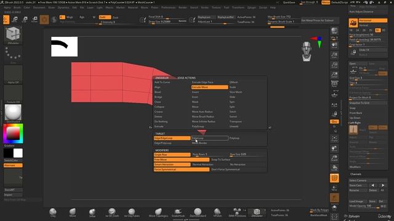Click the Rotate transform icon on top shelf

coord(34,20)
